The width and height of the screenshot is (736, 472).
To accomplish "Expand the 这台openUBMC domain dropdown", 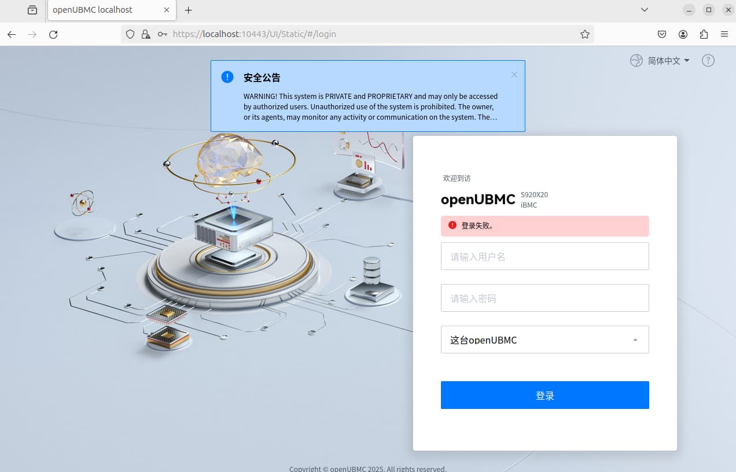I will click(544, 340).
